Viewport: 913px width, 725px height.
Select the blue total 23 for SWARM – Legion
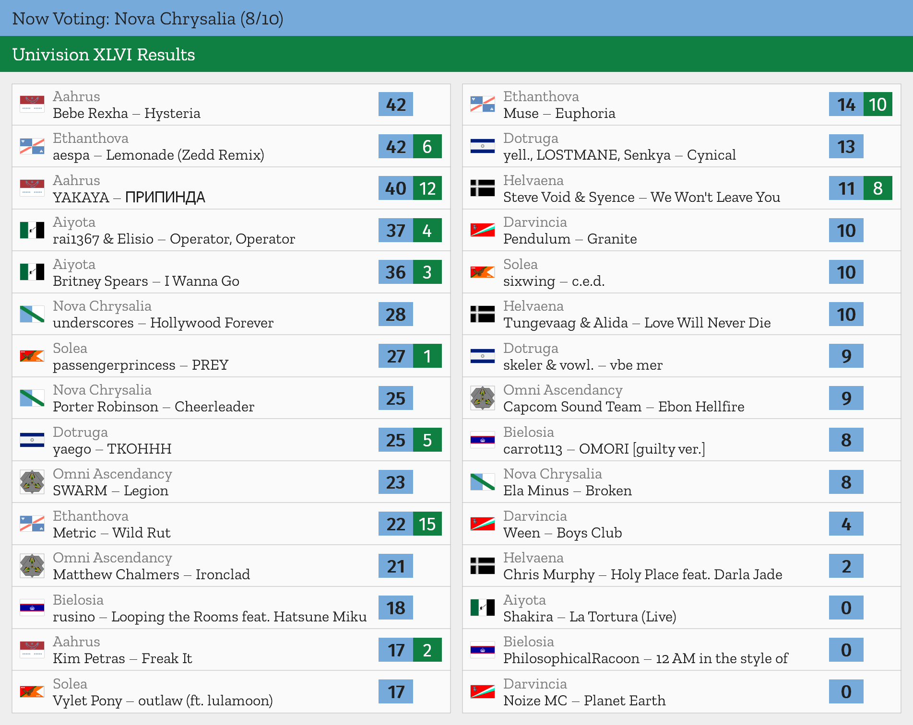[x=396, y=482]
